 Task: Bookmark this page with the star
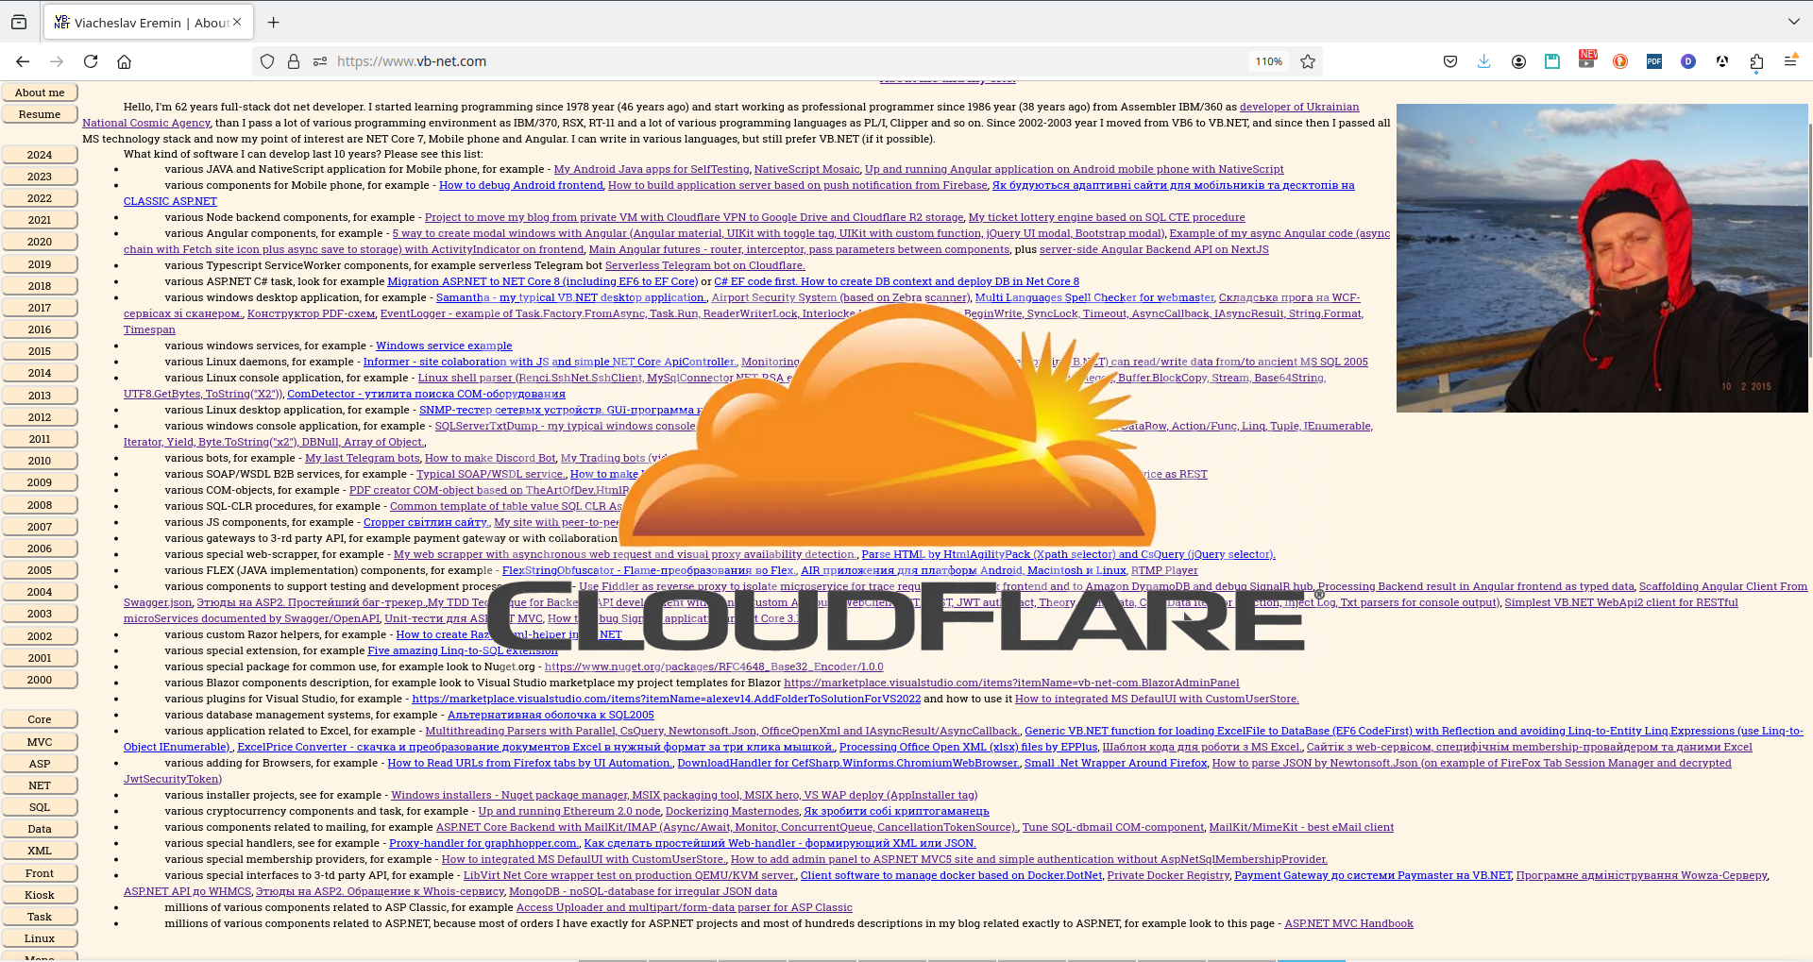tap(1308, 61)
